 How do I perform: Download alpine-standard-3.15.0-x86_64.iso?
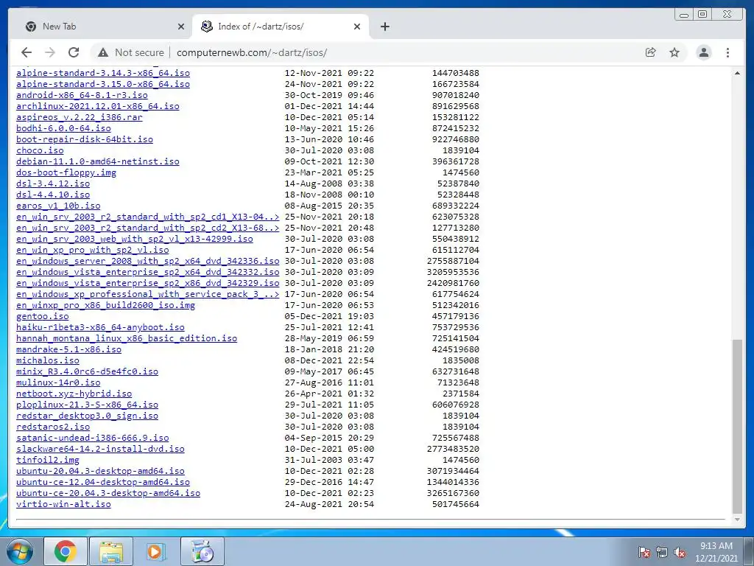point(103,84)
